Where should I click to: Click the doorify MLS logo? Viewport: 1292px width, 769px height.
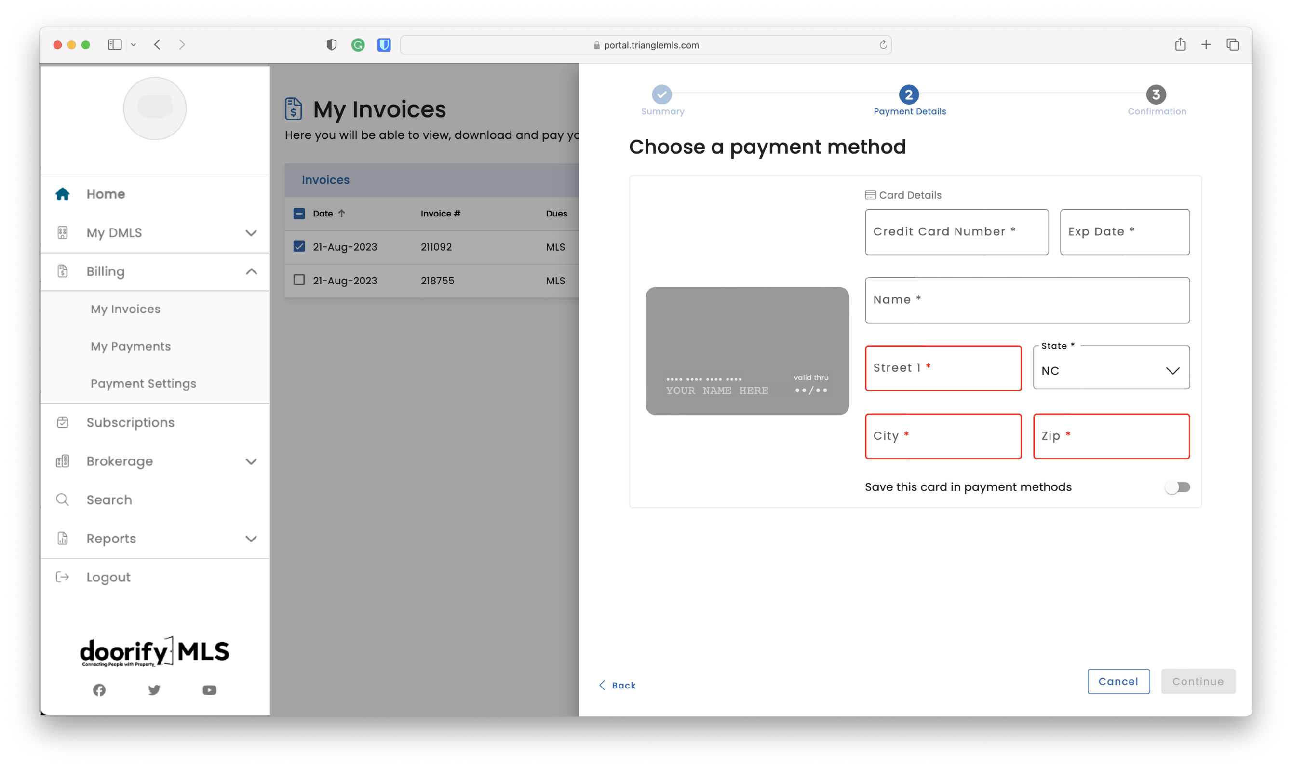(x=154, y=651)
